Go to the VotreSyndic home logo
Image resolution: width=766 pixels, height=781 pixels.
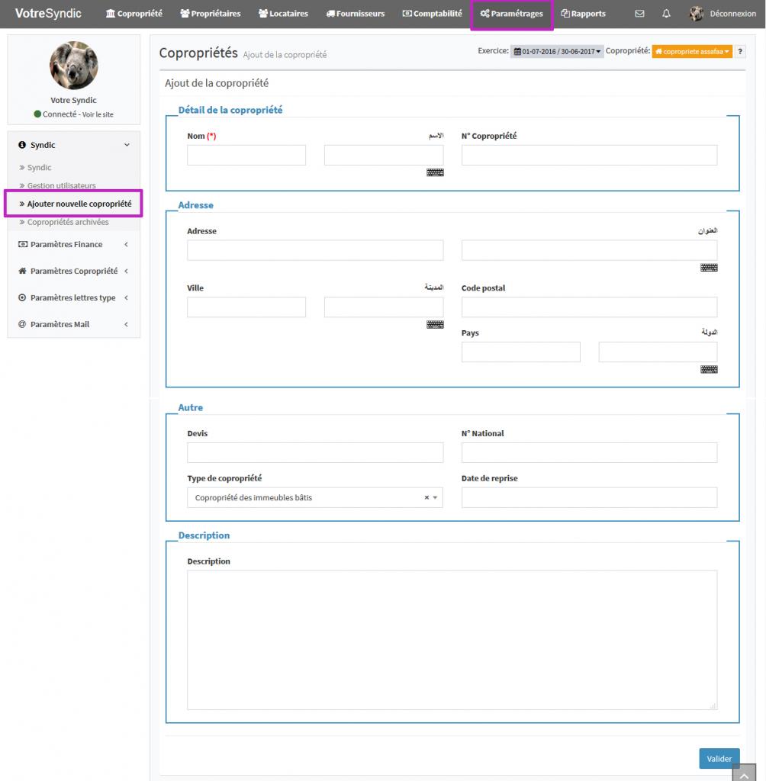coord(48,14)
